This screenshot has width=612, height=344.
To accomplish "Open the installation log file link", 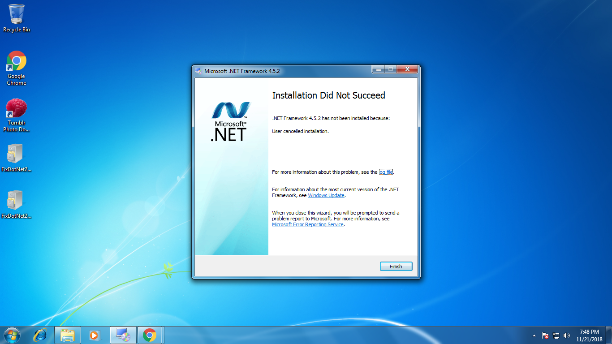I will (x=386, y=172).
